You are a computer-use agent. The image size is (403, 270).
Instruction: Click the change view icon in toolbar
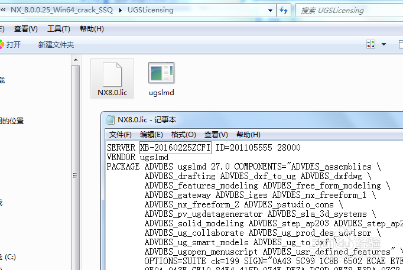pos(371,44)
